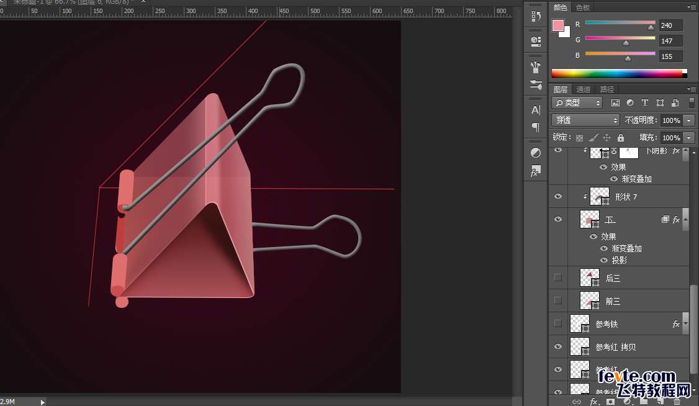Click the background color swatch

tap(566, 32)
